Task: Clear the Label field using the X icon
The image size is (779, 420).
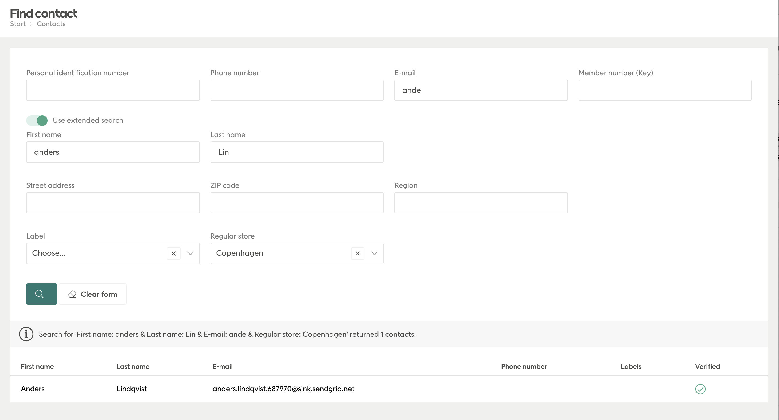Action: coord(173,253)
